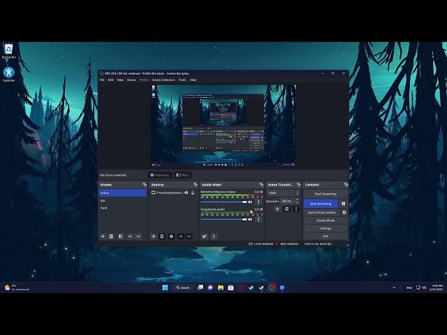Open the Edit menu
Image resolution: width=447 pixels, height=335 pixels.
(110, 80)
